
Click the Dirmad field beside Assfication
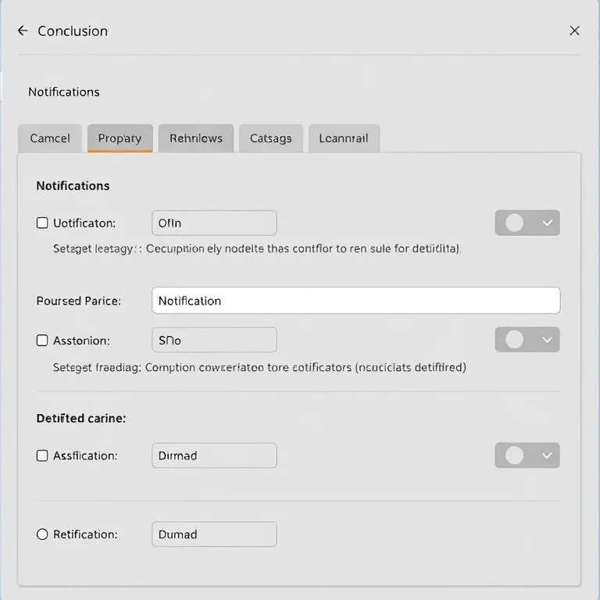coord(214,455)
